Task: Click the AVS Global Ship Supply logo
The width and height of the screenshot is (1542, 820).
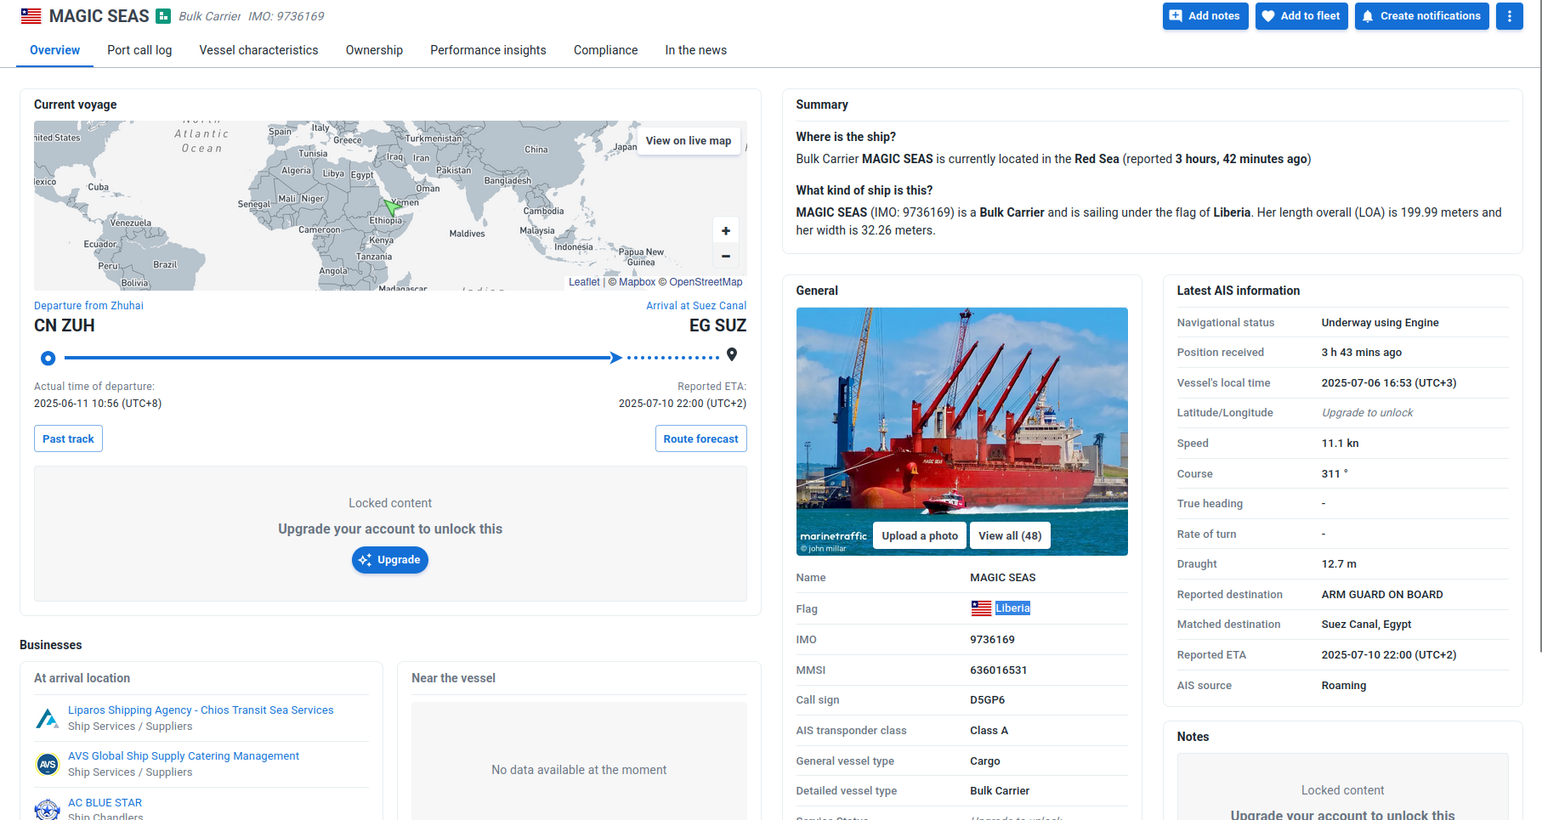Action: (48, 764)
